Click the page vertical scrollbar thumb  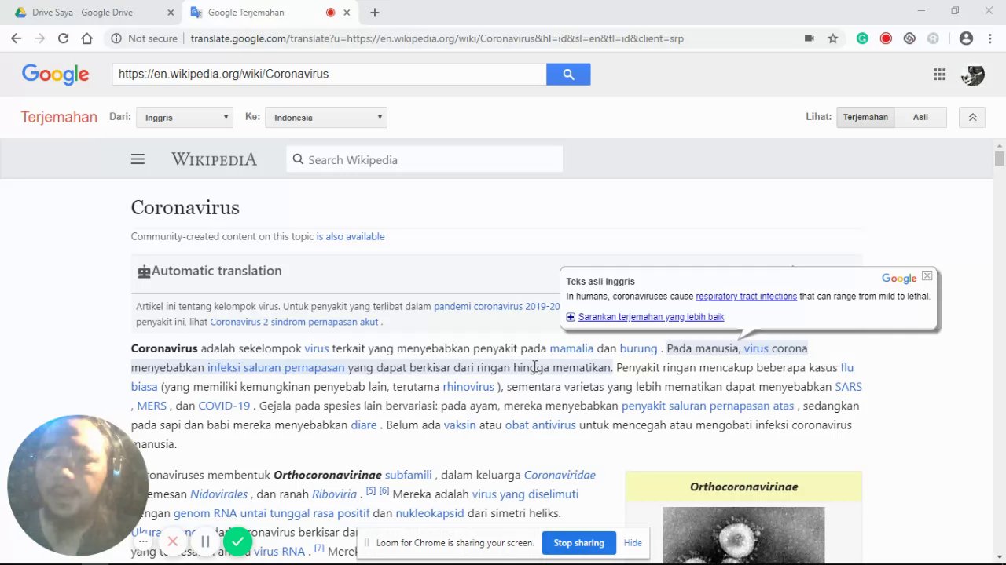(x=999, y=159)
